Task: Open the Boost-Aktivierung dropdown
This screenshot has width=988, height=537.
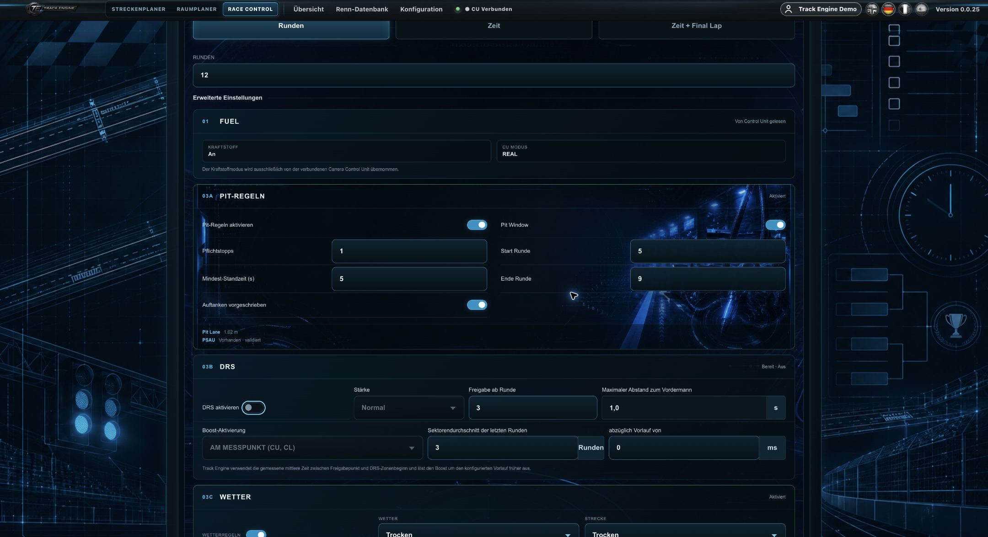Action: 312,448
